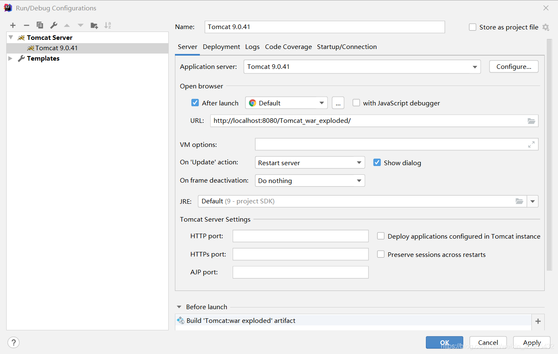Click Configure... button

514,67
